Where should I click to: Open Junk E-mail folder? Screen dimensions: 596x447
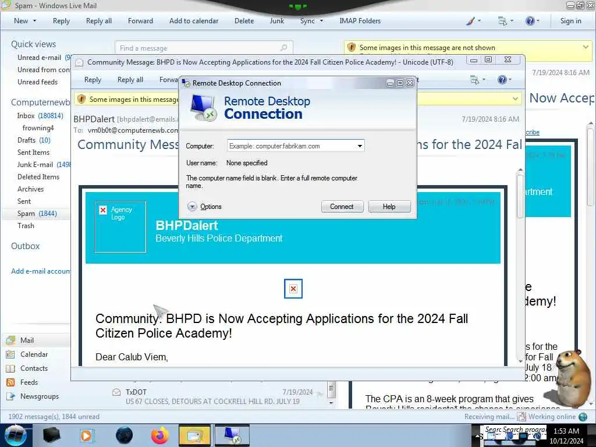(44, 165)
